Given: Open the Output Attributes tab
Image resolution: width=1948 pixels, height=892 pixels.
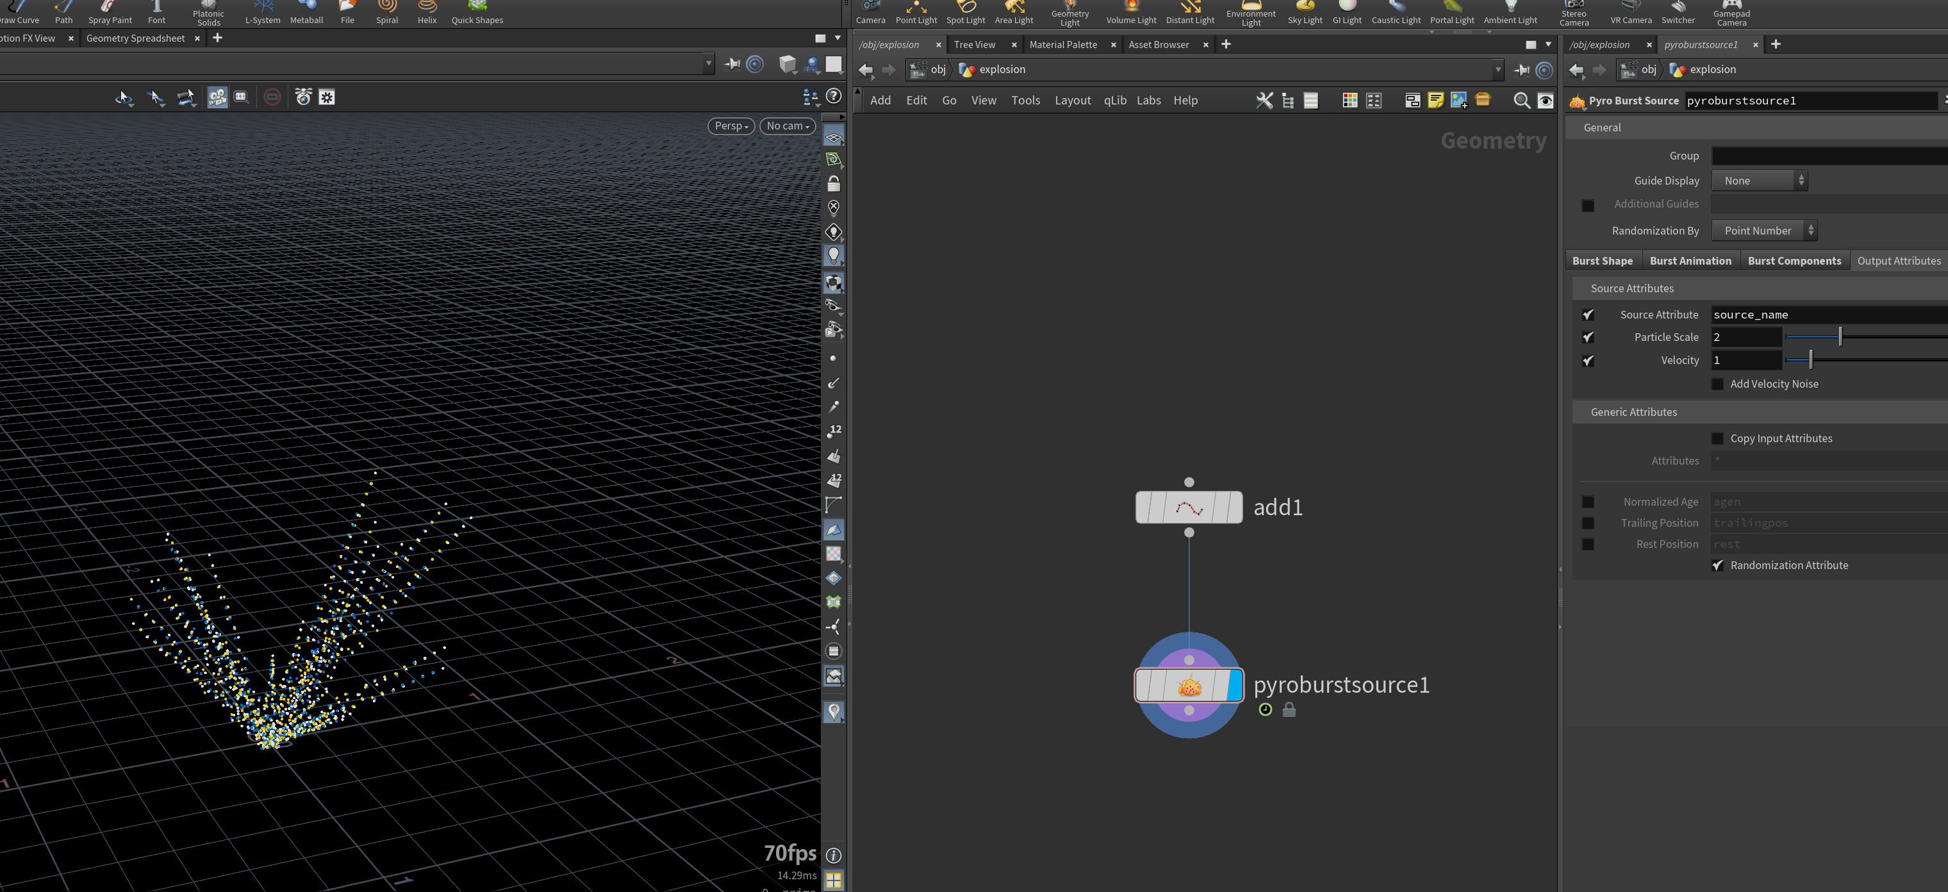Looking at the screenshot, I should (x=1898, y=261).
